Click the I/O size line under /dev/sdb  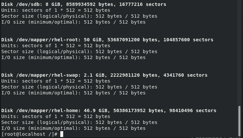coord(73,22)
